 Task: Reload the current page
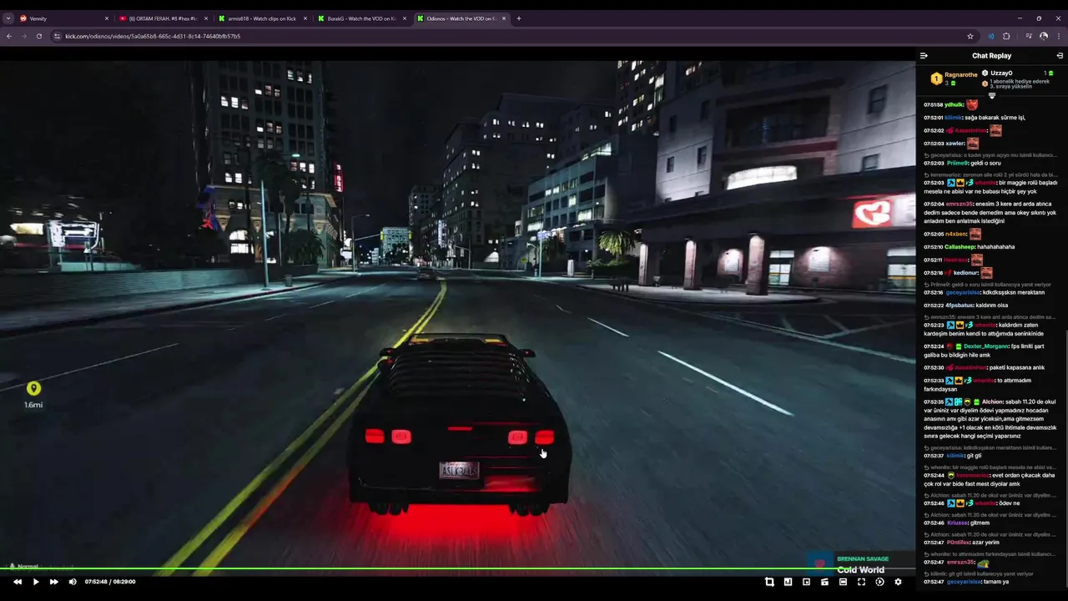click(38, 36)
